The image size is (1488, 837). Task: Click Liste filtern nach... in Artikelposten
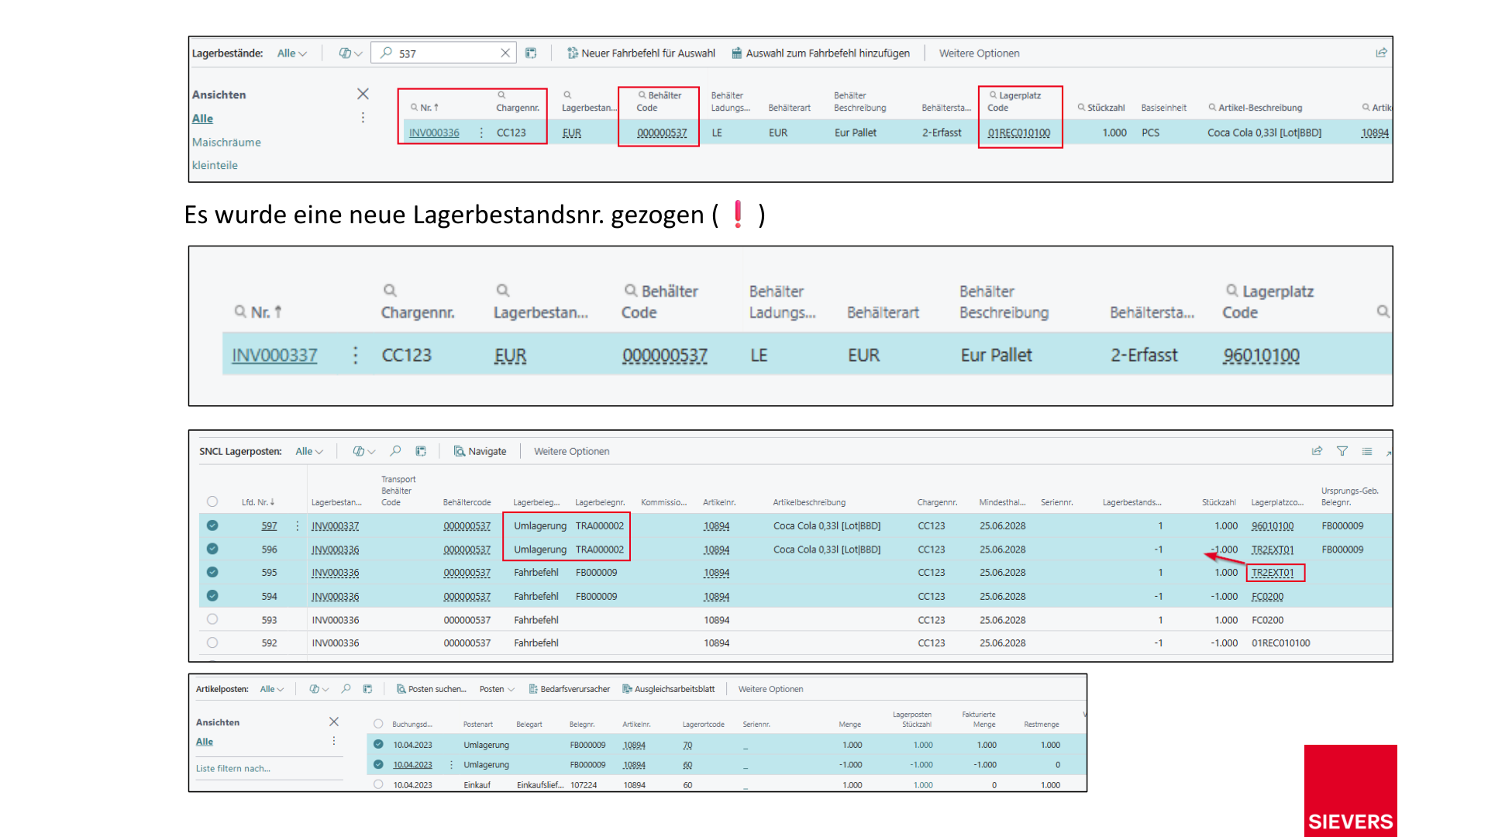pyautogui.click(x=232, y=768)
